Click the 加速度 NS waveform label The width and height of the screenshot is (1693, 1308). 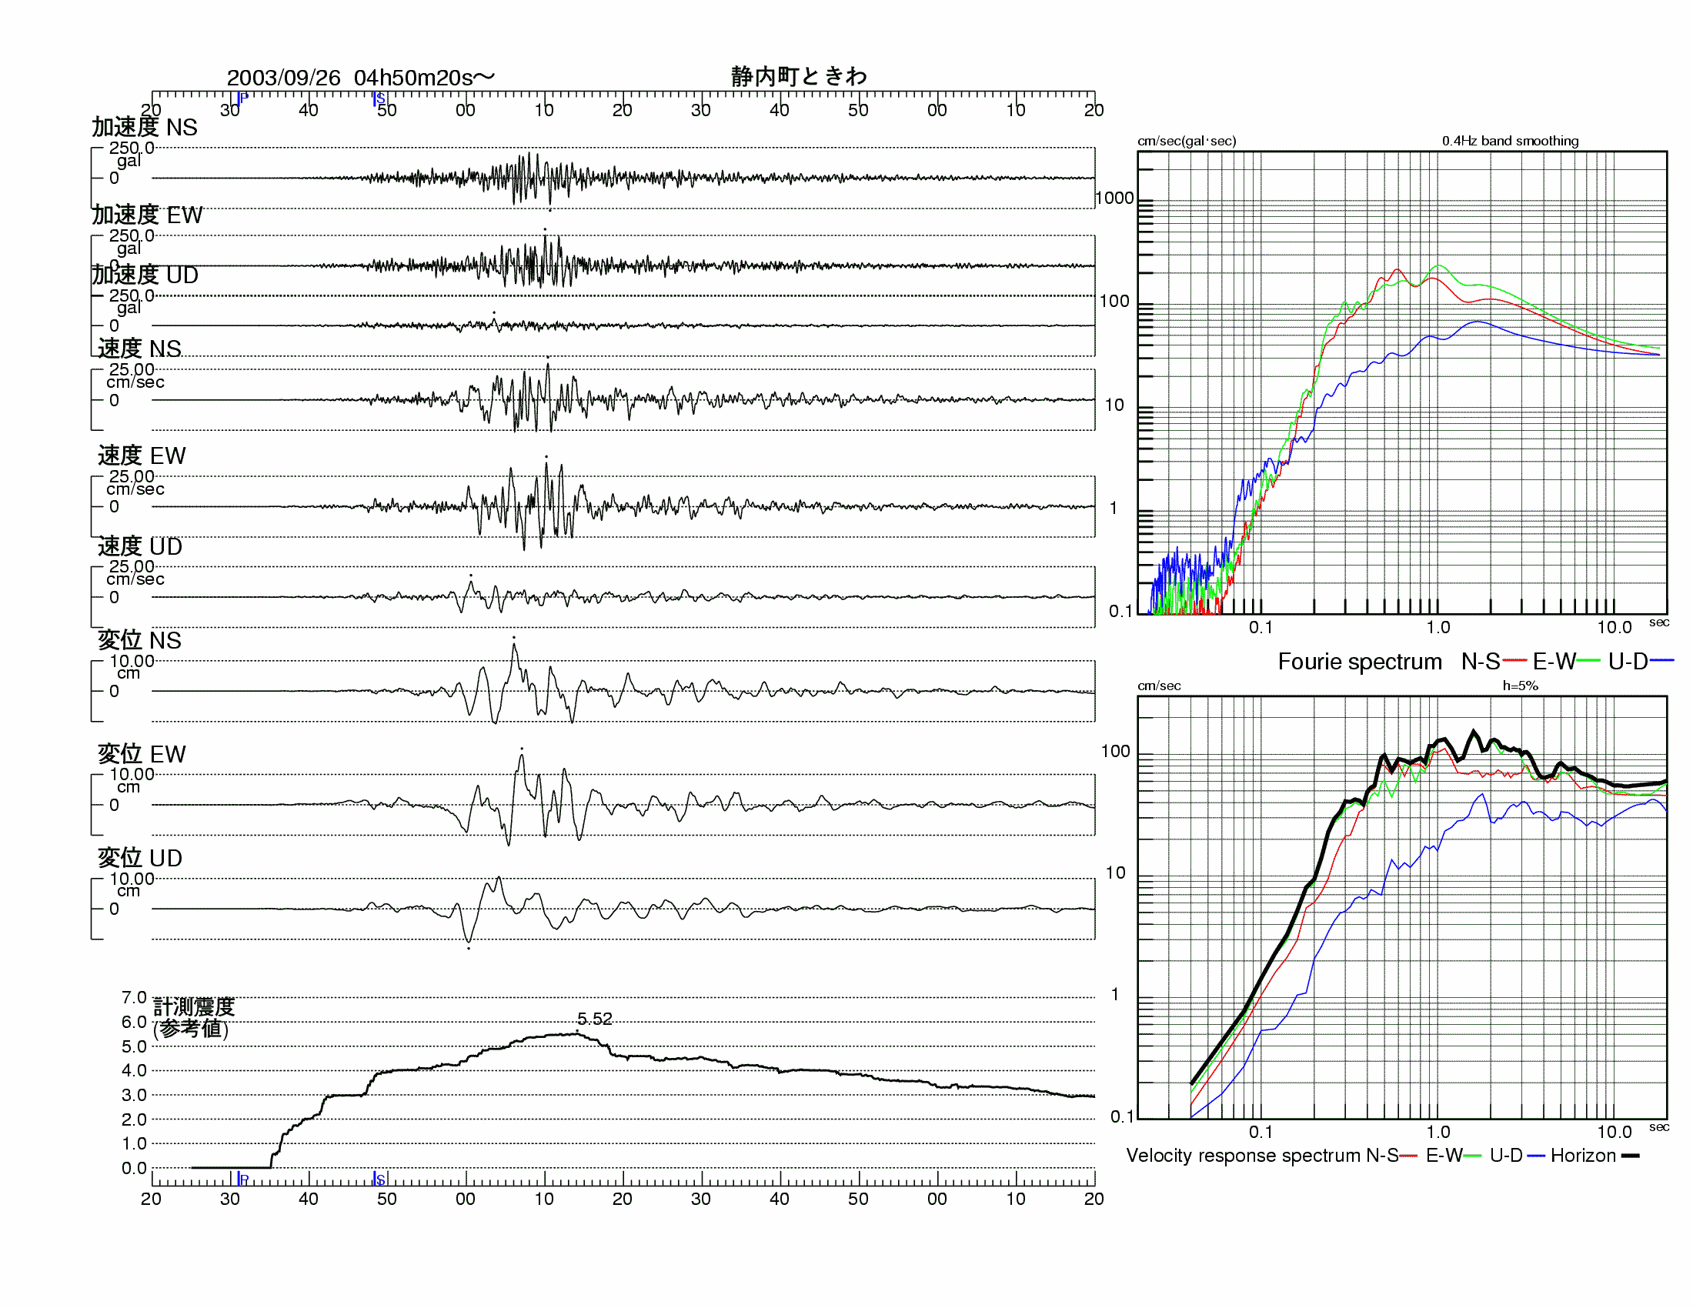[145, 127]
